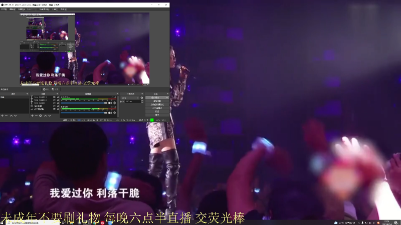401x225 pixels.
Task: Click the Start Virtual Camera button
Action: tap(157, 104)
